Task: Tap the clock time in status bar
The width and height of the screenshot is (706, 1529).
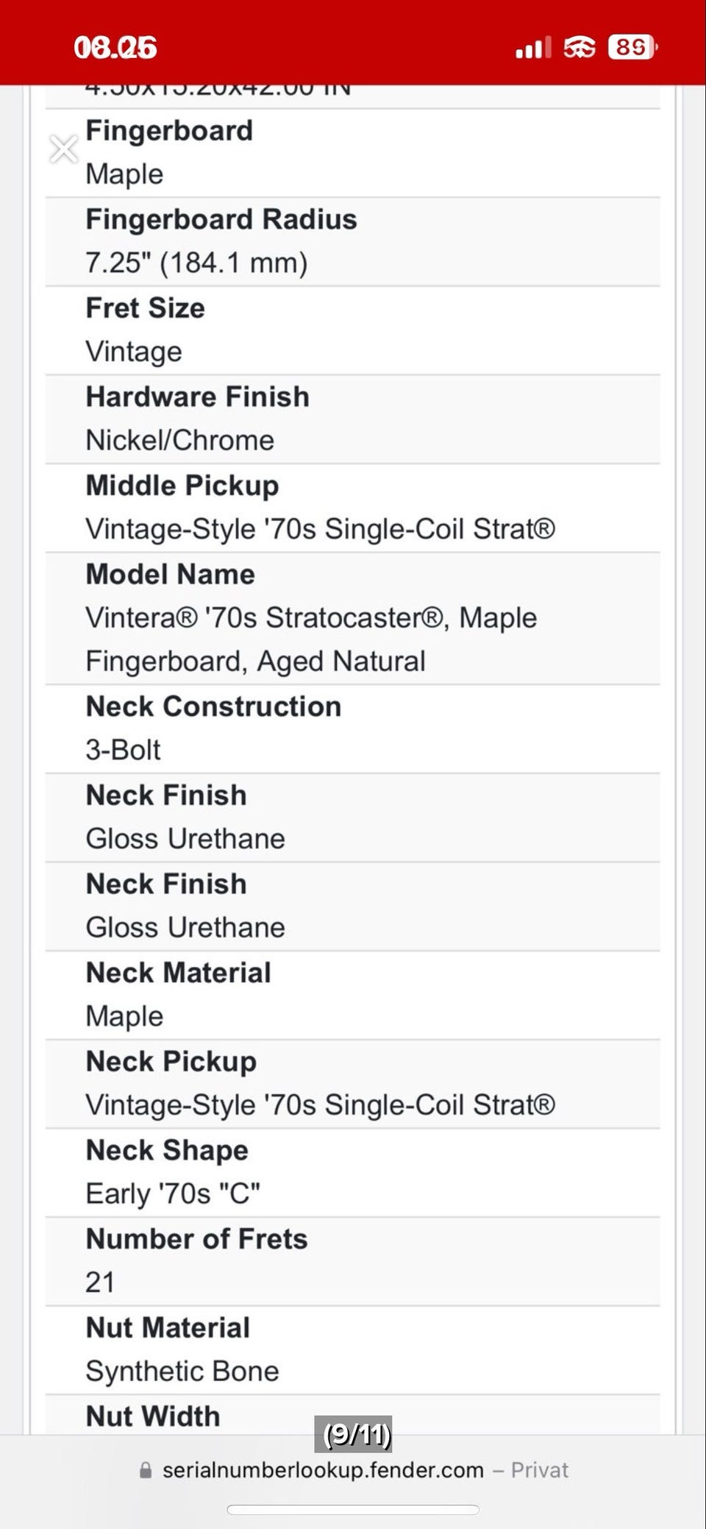Action: 115,49
